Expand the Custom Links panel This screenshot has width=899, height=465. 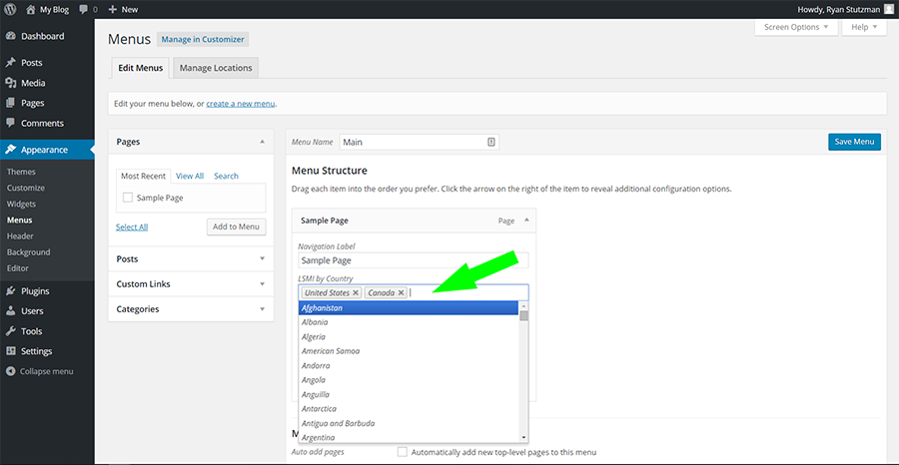point(262,284)
